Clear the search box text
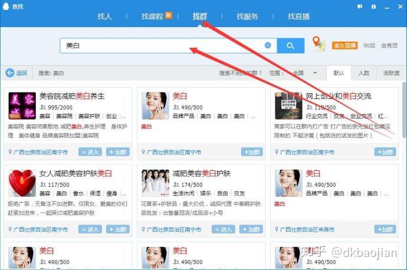This screenshot has width=407, height=270. [268, 45]
